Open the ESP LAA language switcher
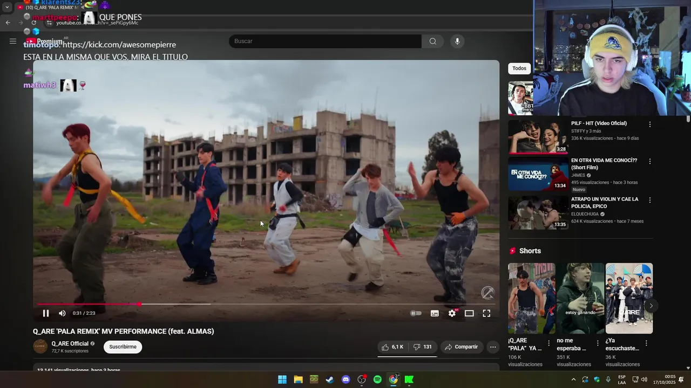 (x=622, y=379)
